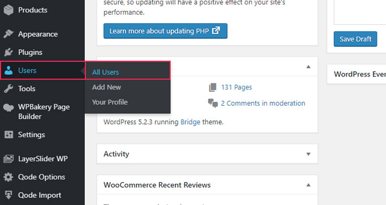Click the Users person icon
Screen dimensions: 386x205
[9, 71]
